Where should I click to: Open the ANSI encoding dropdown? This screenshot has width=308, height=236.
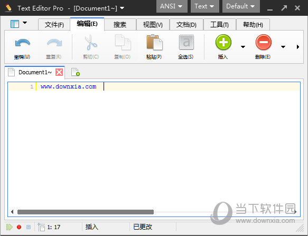(x=172, y=6)
